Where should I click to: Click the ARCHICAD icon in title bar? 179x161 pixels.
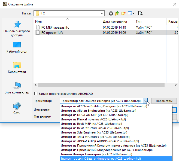[x=5, y=4]
